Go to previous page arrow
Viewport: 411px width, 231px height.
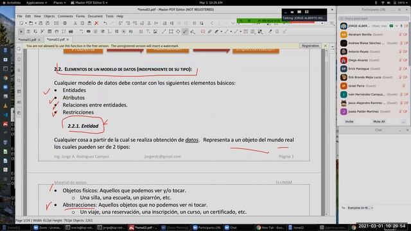point(212,23)
